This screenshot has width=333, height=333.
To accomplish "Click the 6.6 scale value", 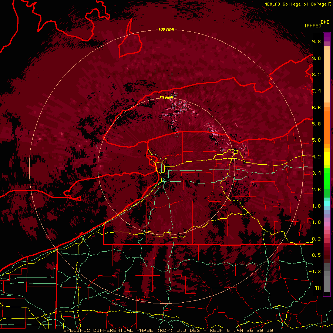I will point(316,107).
